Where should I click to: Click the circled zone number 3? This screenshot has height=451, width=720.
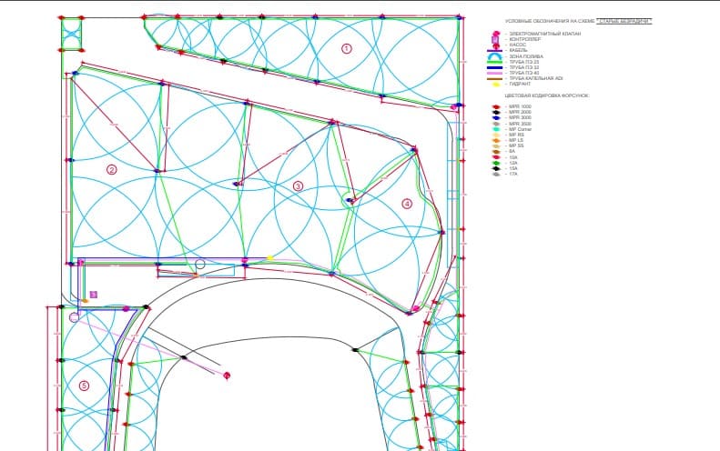[298, 186]
